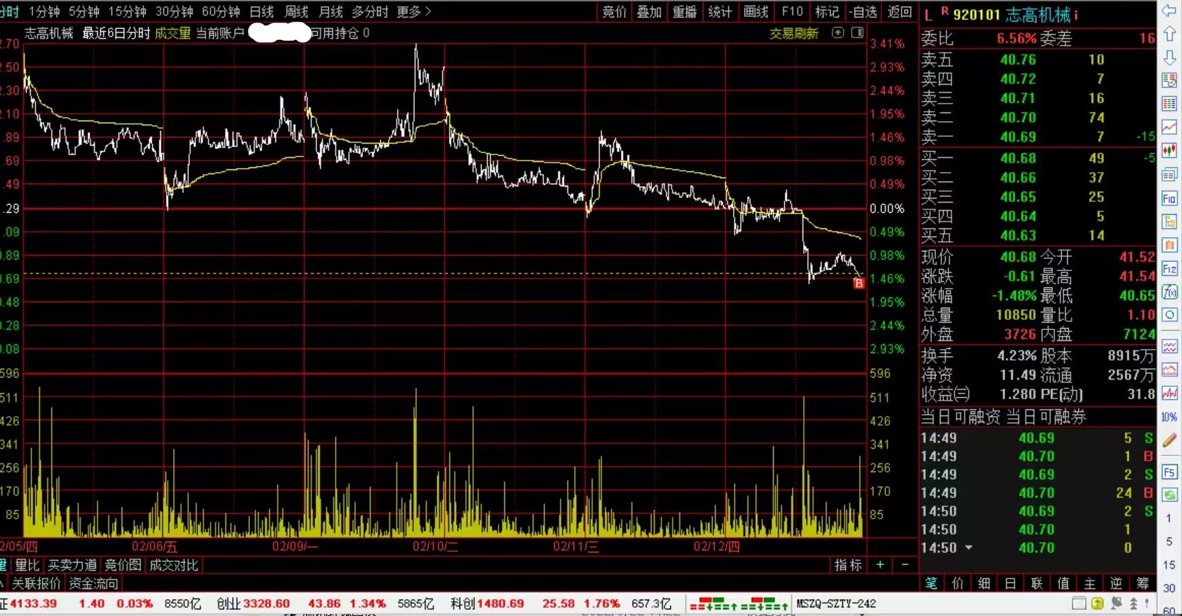Click the -自选 watchlist button
Viewport: 1182px width, 616px height.
pos(863,12)
